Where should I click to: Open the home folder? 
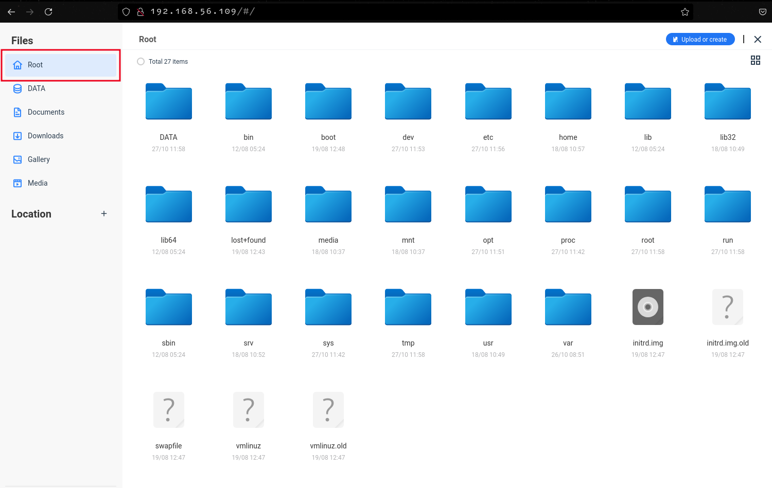(x=568, y=101)
